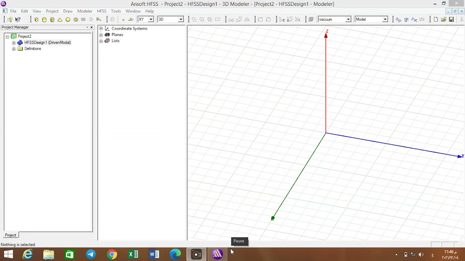The image size is (465, 261).
Task: Open the HFSS menu
Action: pyautogui.click(x=102, y=11)
